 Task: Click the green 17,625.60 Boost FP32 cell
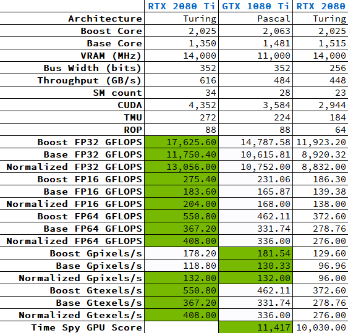(x=181, y=142)
